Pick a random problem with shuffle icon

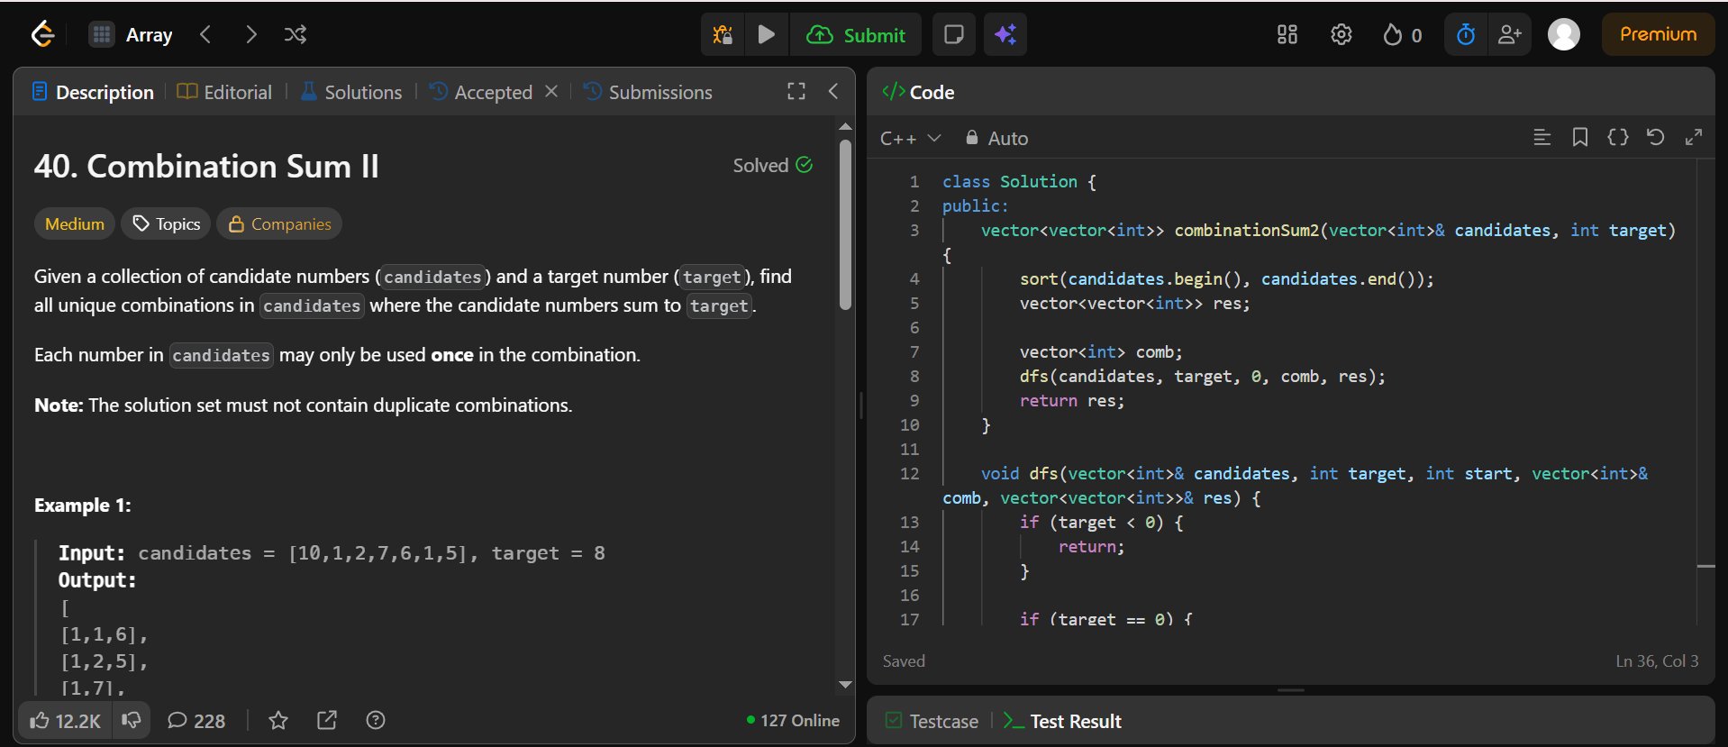(x=296, y=35)
